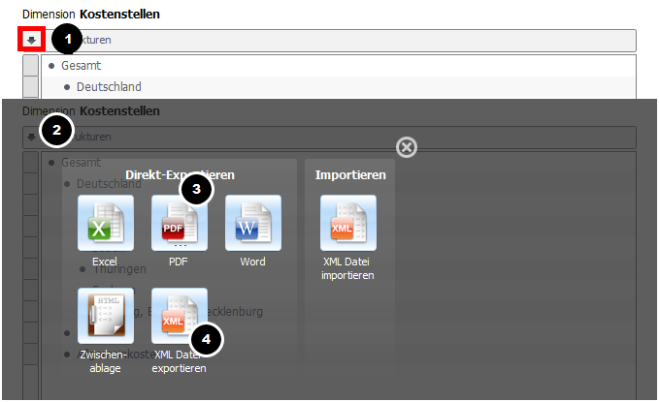Close the export overlay with X circle
This screenshot has width=659, height=402.
pos(407,147)
